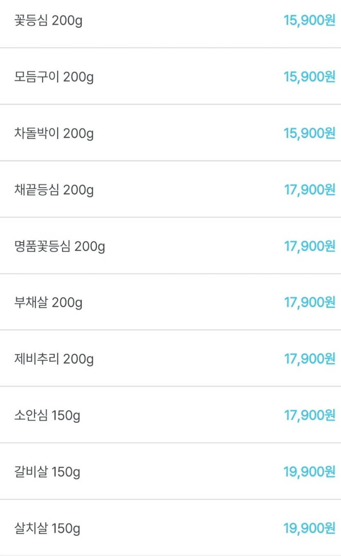Tap the 명품꽃등심 price of 17,900원
Viewport: 341px width, 556px height.
(x=310, y=246)
